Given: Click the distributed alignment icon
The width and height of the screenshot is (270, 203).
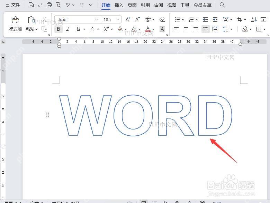Looking at the screenshot, I should point(215,29).
